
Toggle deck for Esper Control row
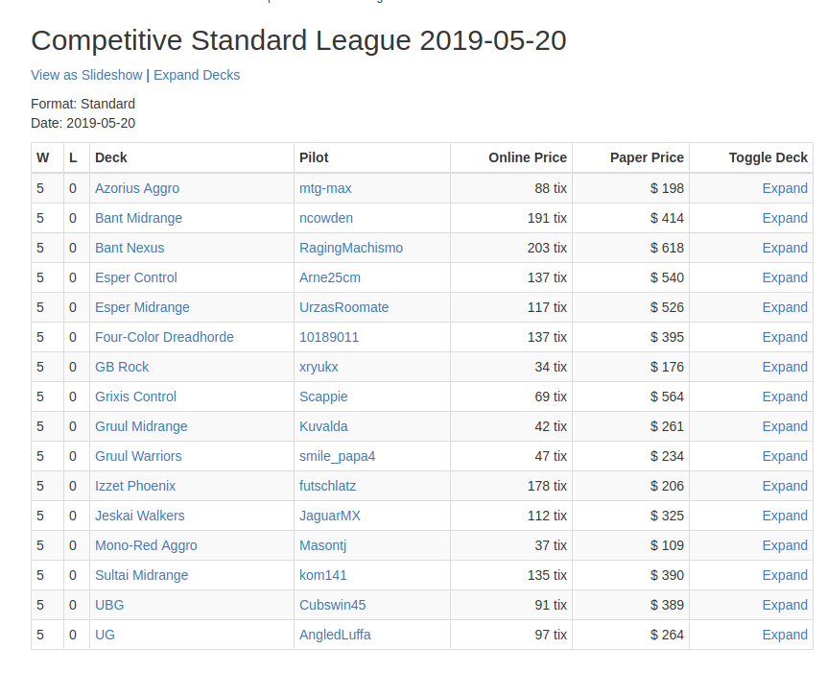coord(784,277)
